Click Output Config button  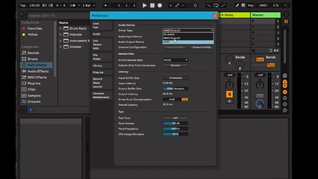(201, 47)
